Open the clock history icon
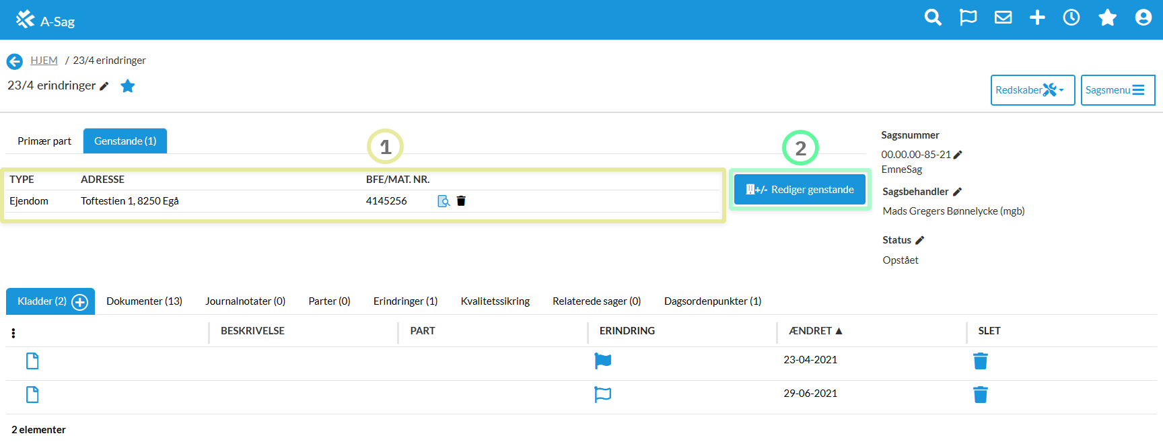The image size is (1163, 446). [1071, 17]
